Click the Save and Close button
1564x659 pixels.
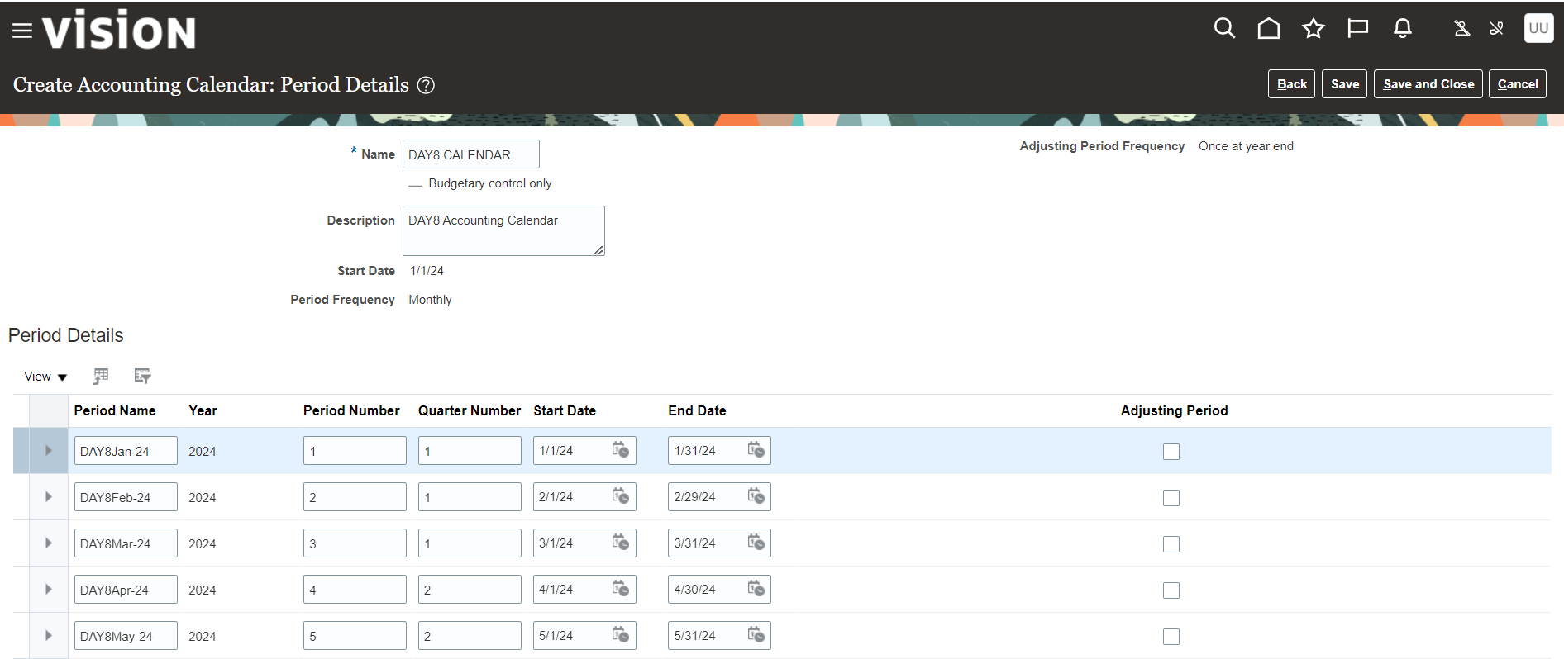click(x=1428, y=84)
